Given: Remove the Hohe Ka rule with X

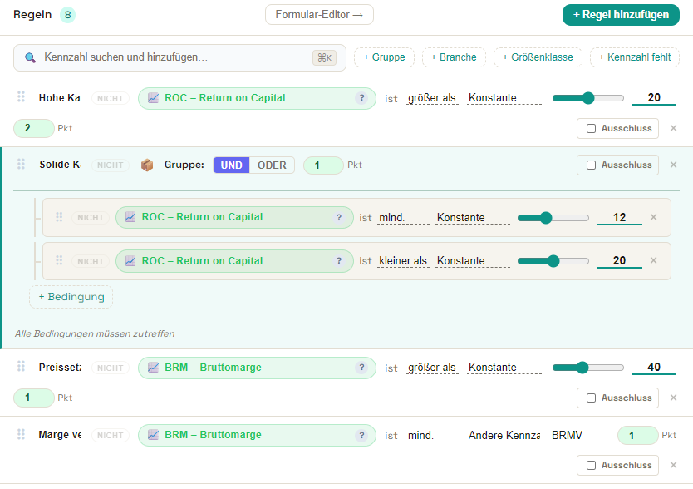Looking at the screenshot, I should (x=673, y=128).
